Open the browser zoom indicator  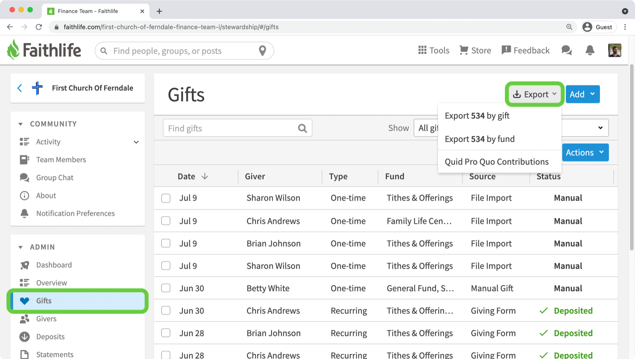(x=569, y=27)
